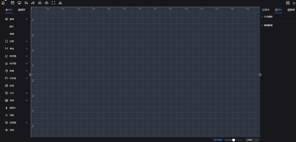Screen dimensions: 296x142
Task: Collapse the right panel arrow handle
Action: (x=260, y=75)
